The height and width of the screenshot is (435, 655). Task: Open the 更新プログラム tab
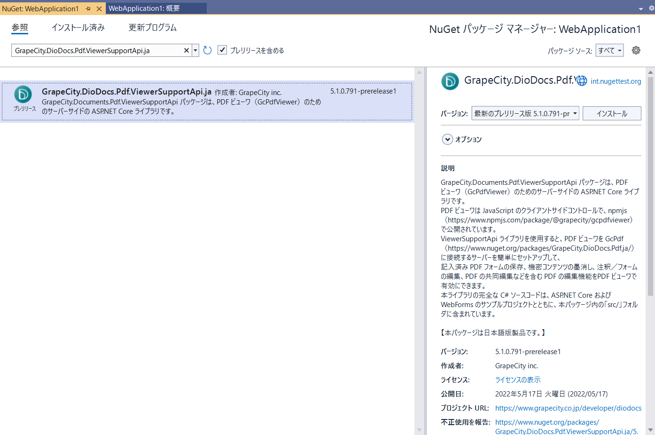pyautogui.click(x=153, y=27)
